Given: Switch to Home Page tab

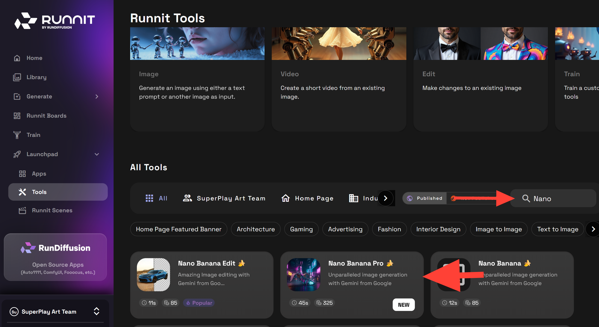Looking at the screenshot, I should (307, 198).
